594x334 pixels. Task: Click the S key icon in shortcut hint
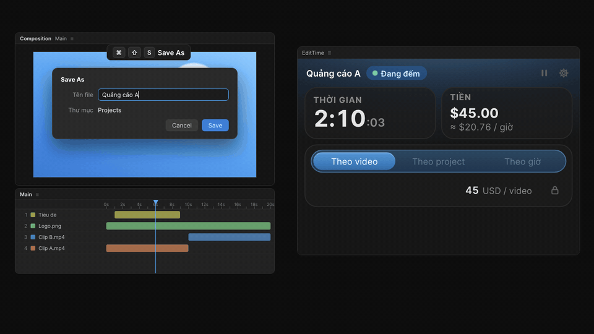point(149,53)
